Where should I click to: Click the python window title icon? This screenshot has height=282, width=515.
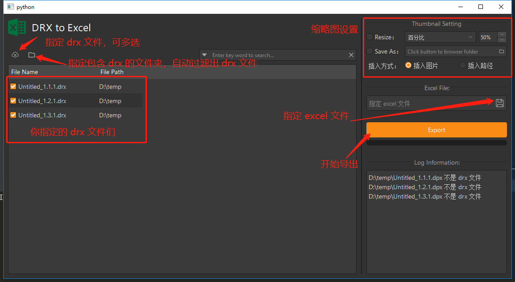[10, 7]
